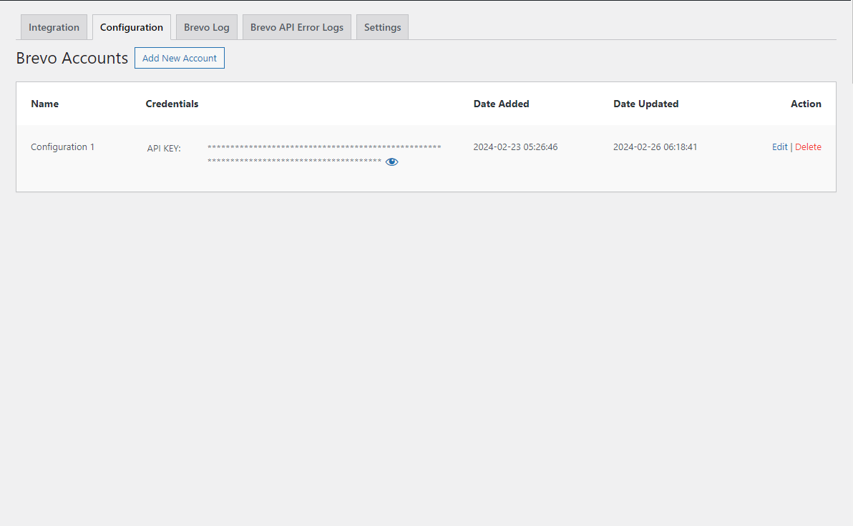Edit Configuration 1 account

pyautogui.click(x=779, y=147)
